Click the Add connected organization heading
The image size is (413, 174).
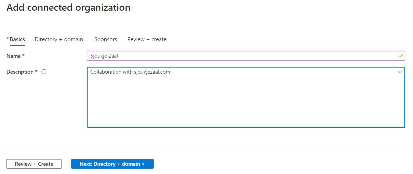coord(68,7)
